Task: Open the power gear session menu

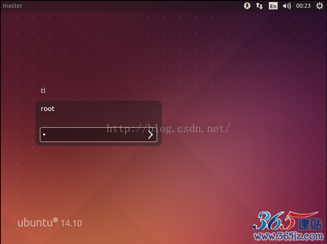Action: [319, 6]
